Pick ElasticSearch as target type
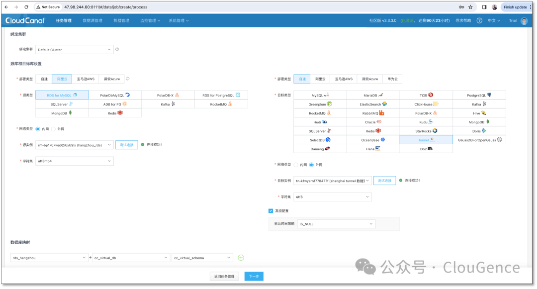 [373, 104]
